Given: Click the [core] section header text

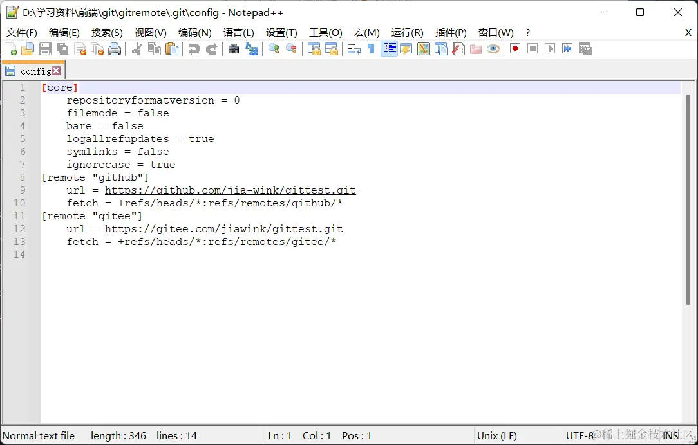Looking at the screenshot, I should coord(60,87).
